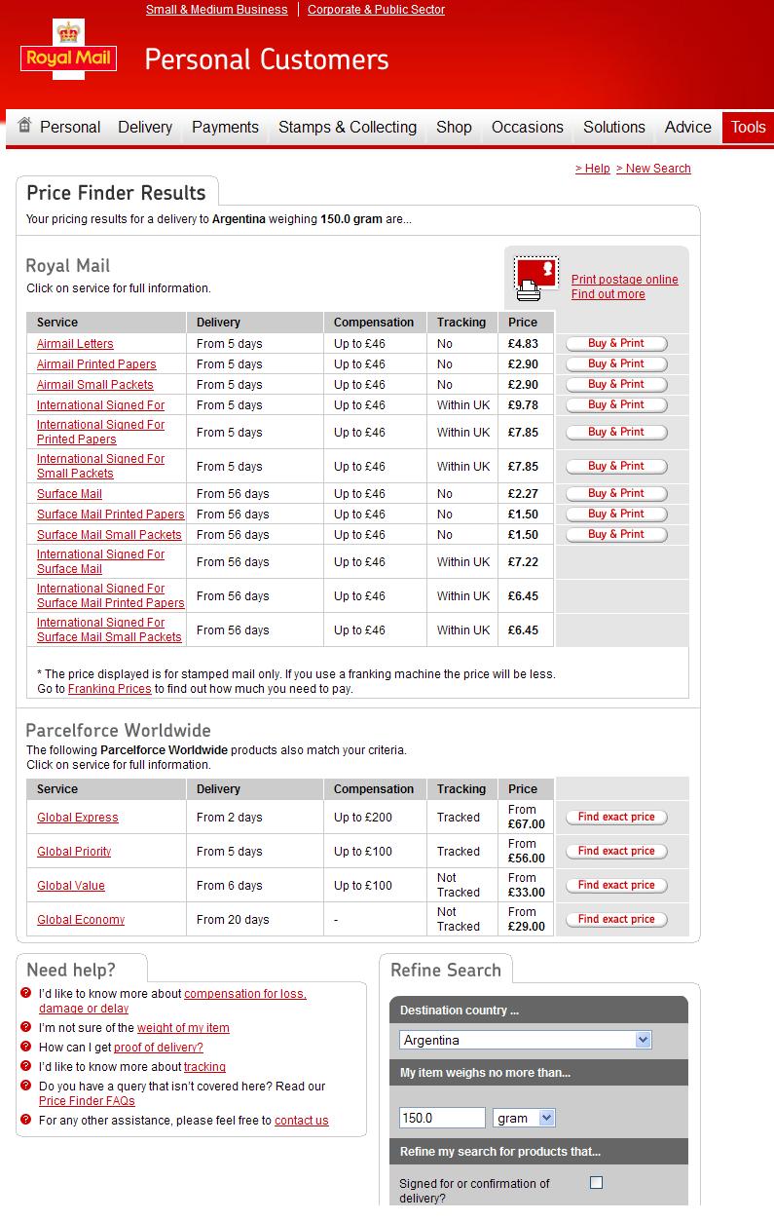The width and height of the screenshot is (774, 1221).
Task: Buy & Print Airmail Printed Papers
Action: point(616,363)
